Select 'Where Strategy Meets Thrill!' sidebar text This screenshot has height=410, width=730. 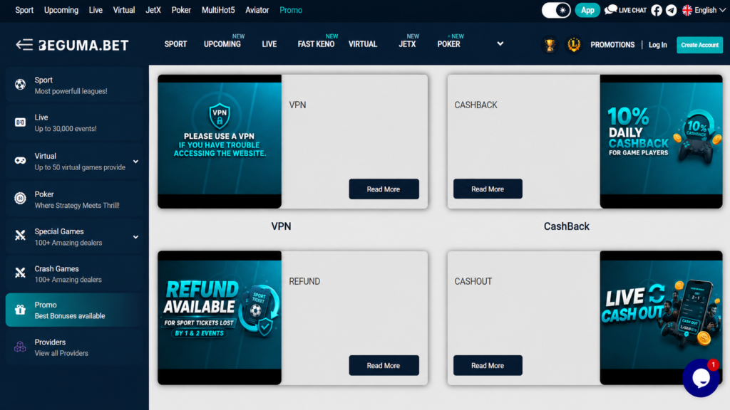coord(77,206)
